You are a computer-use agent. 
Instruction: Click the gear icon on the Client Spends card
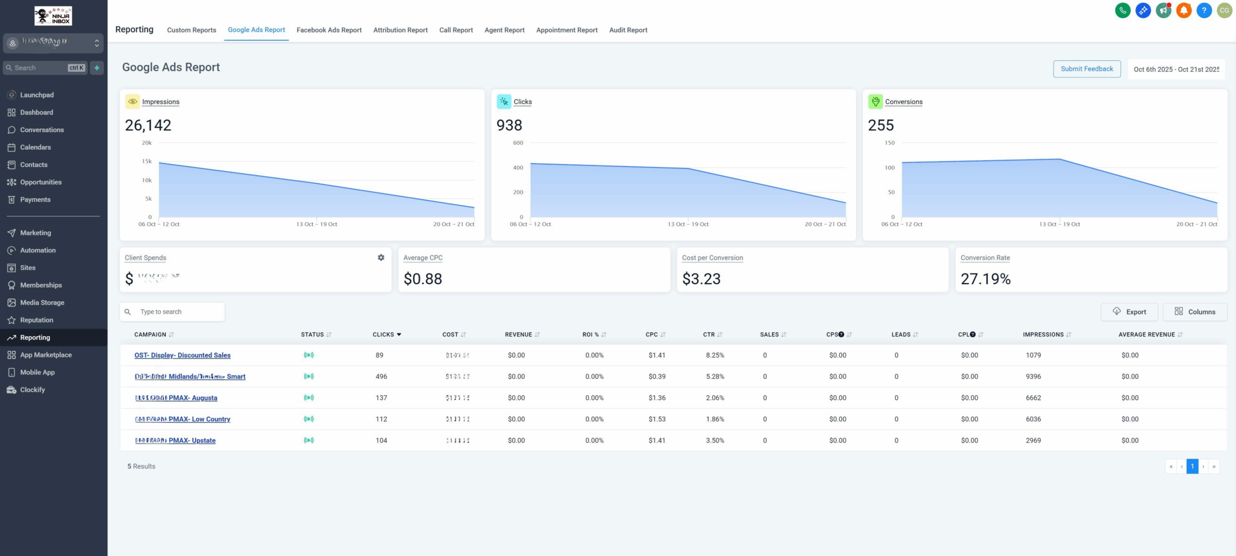tap(381, 257)
